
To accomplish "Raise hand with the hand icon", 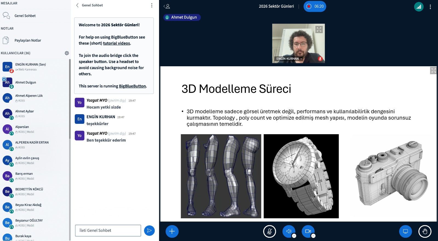I will click(425, 231).
